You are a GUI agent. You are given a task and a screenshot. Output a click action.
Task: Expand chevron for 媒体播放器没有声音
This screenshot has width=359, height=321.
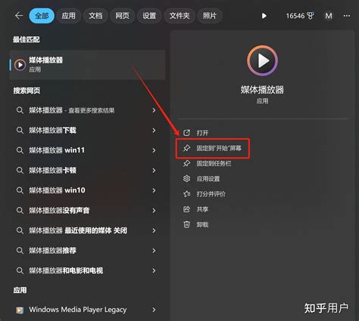click(154, 211)
